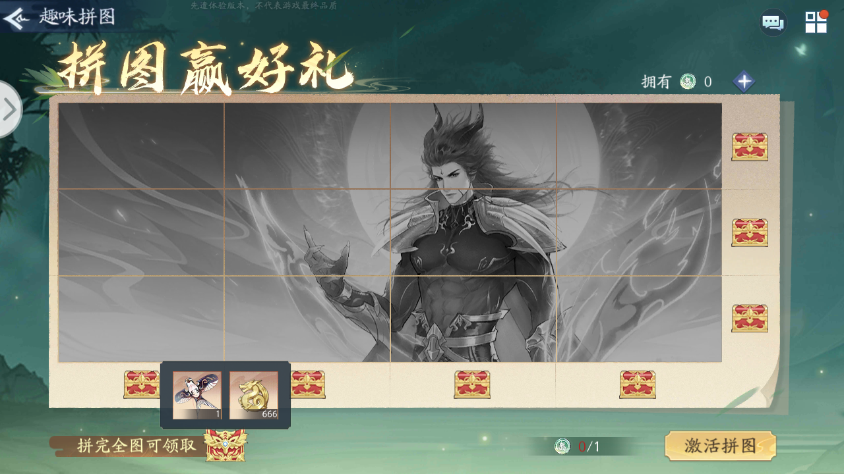Open the third column's treasure chest below puzzle
This screenshot has width=844, height=474.
coord(472,384)
